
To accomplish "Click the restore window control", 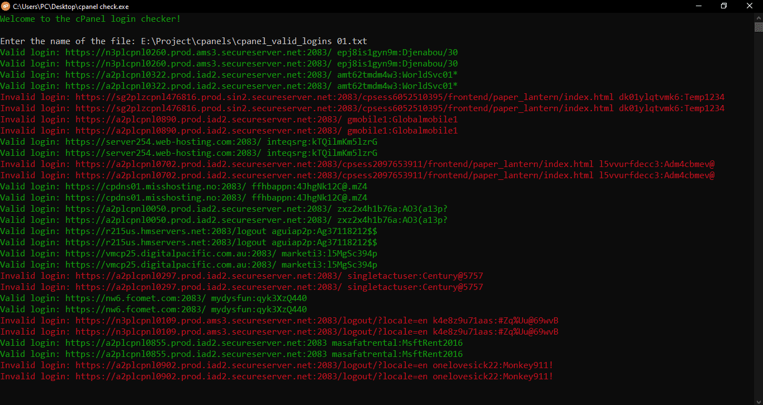I will pyautogui.click(x=723, y=6).
